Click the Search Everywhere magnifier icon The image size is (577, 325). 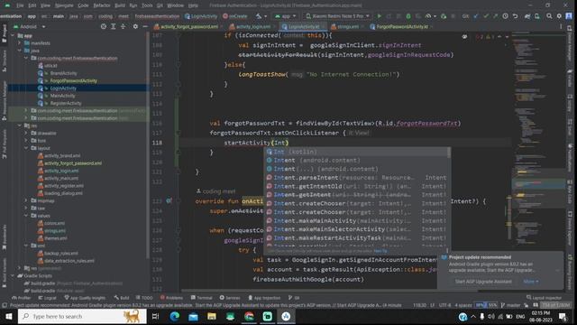tap(549, 16)
